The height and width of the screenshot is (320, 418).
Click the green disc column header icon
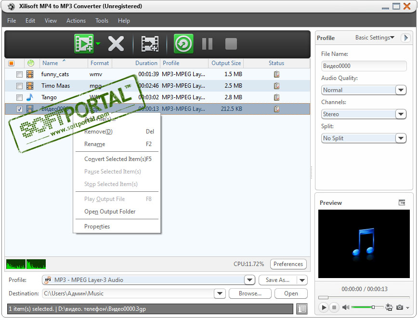tap(31, 63)
